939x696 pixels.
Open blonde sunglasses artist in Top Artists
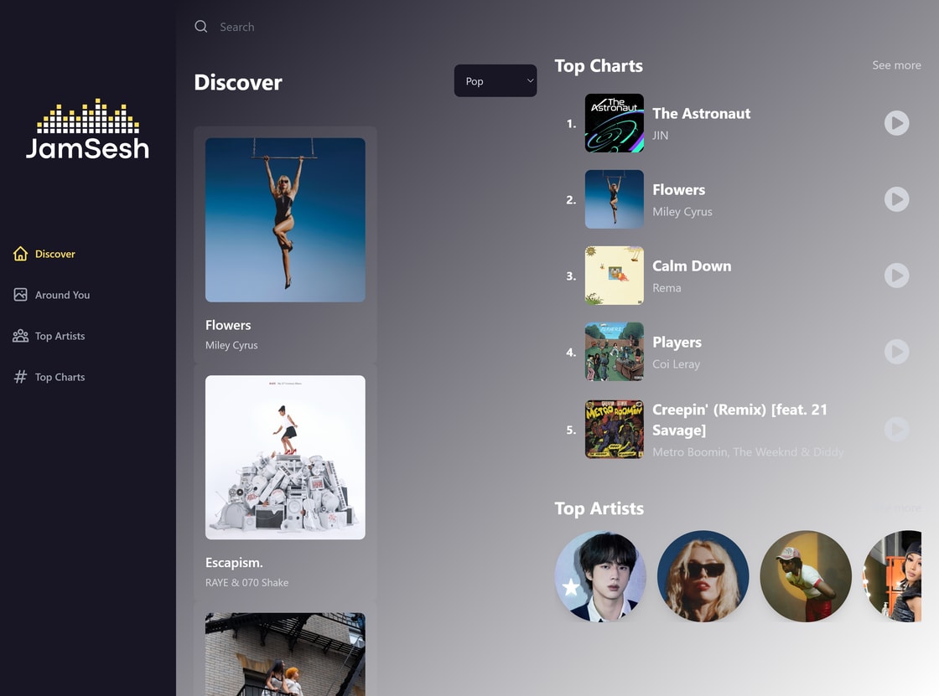[x=703, y=576]
